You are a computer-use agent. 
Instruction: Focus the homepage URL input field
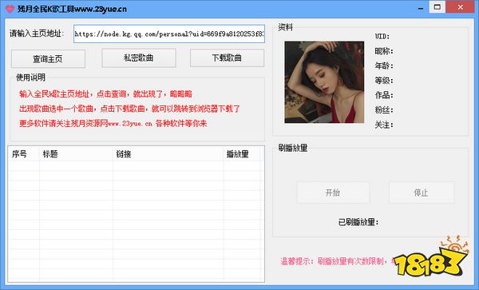point(169,34)
